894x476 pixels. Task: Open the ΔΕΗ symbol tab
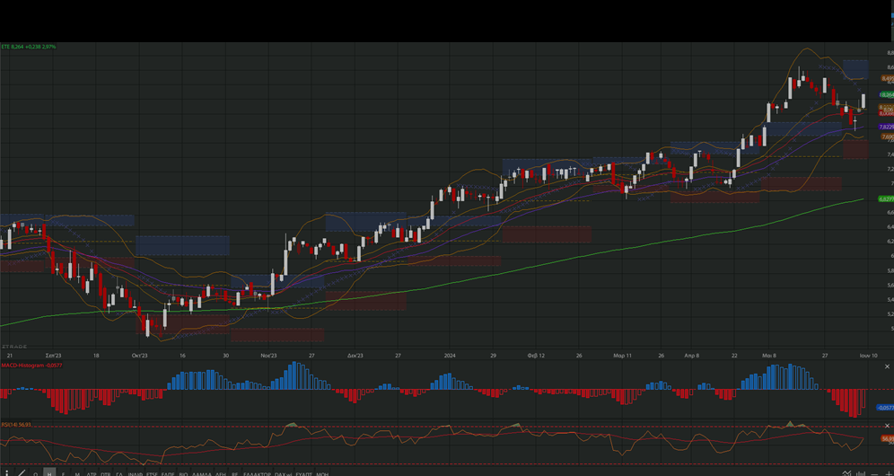[221, 473]
